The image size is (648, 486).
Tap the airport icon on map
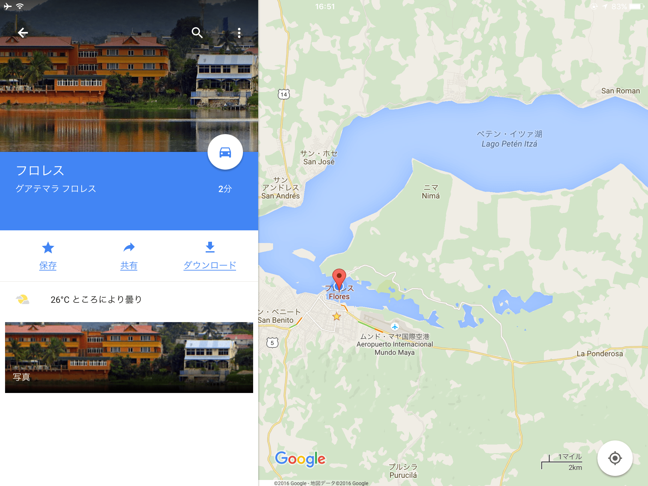pyautogui.click(x=395, y=327)
